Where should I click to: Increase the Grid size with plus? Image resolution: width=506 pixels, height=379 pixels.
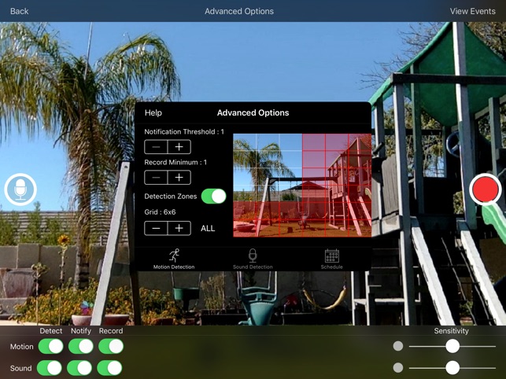tap(179, 228)
